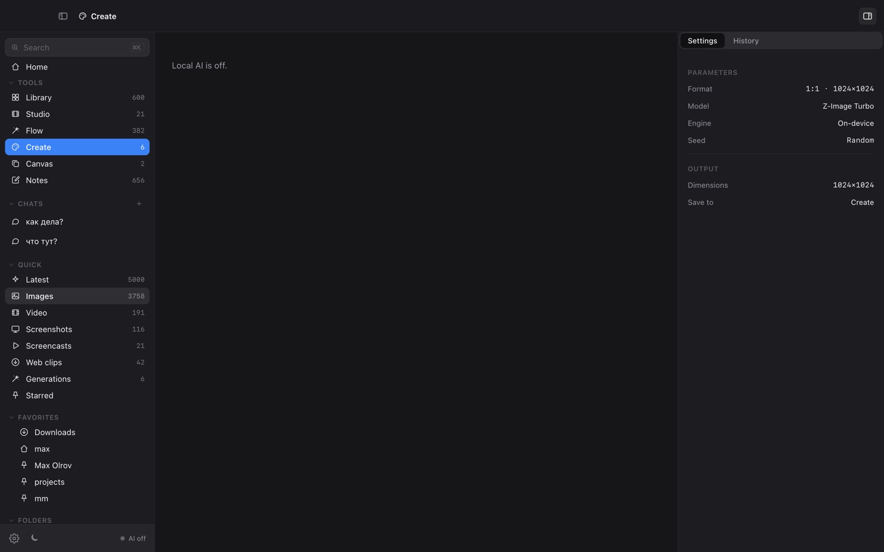Screen dimensions: 884x552
Task: Open Images quick filter
Action: (77, 296)
